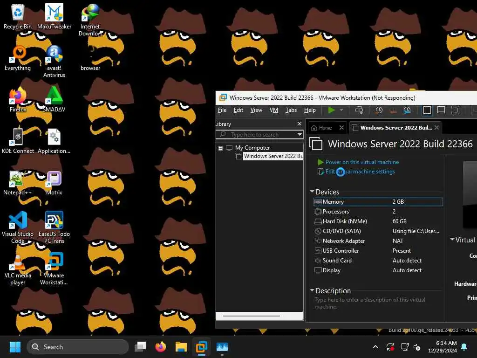Close the Windows Server 2022 Build tab
This screenshot has width=477, height=358.
[437, 127]
